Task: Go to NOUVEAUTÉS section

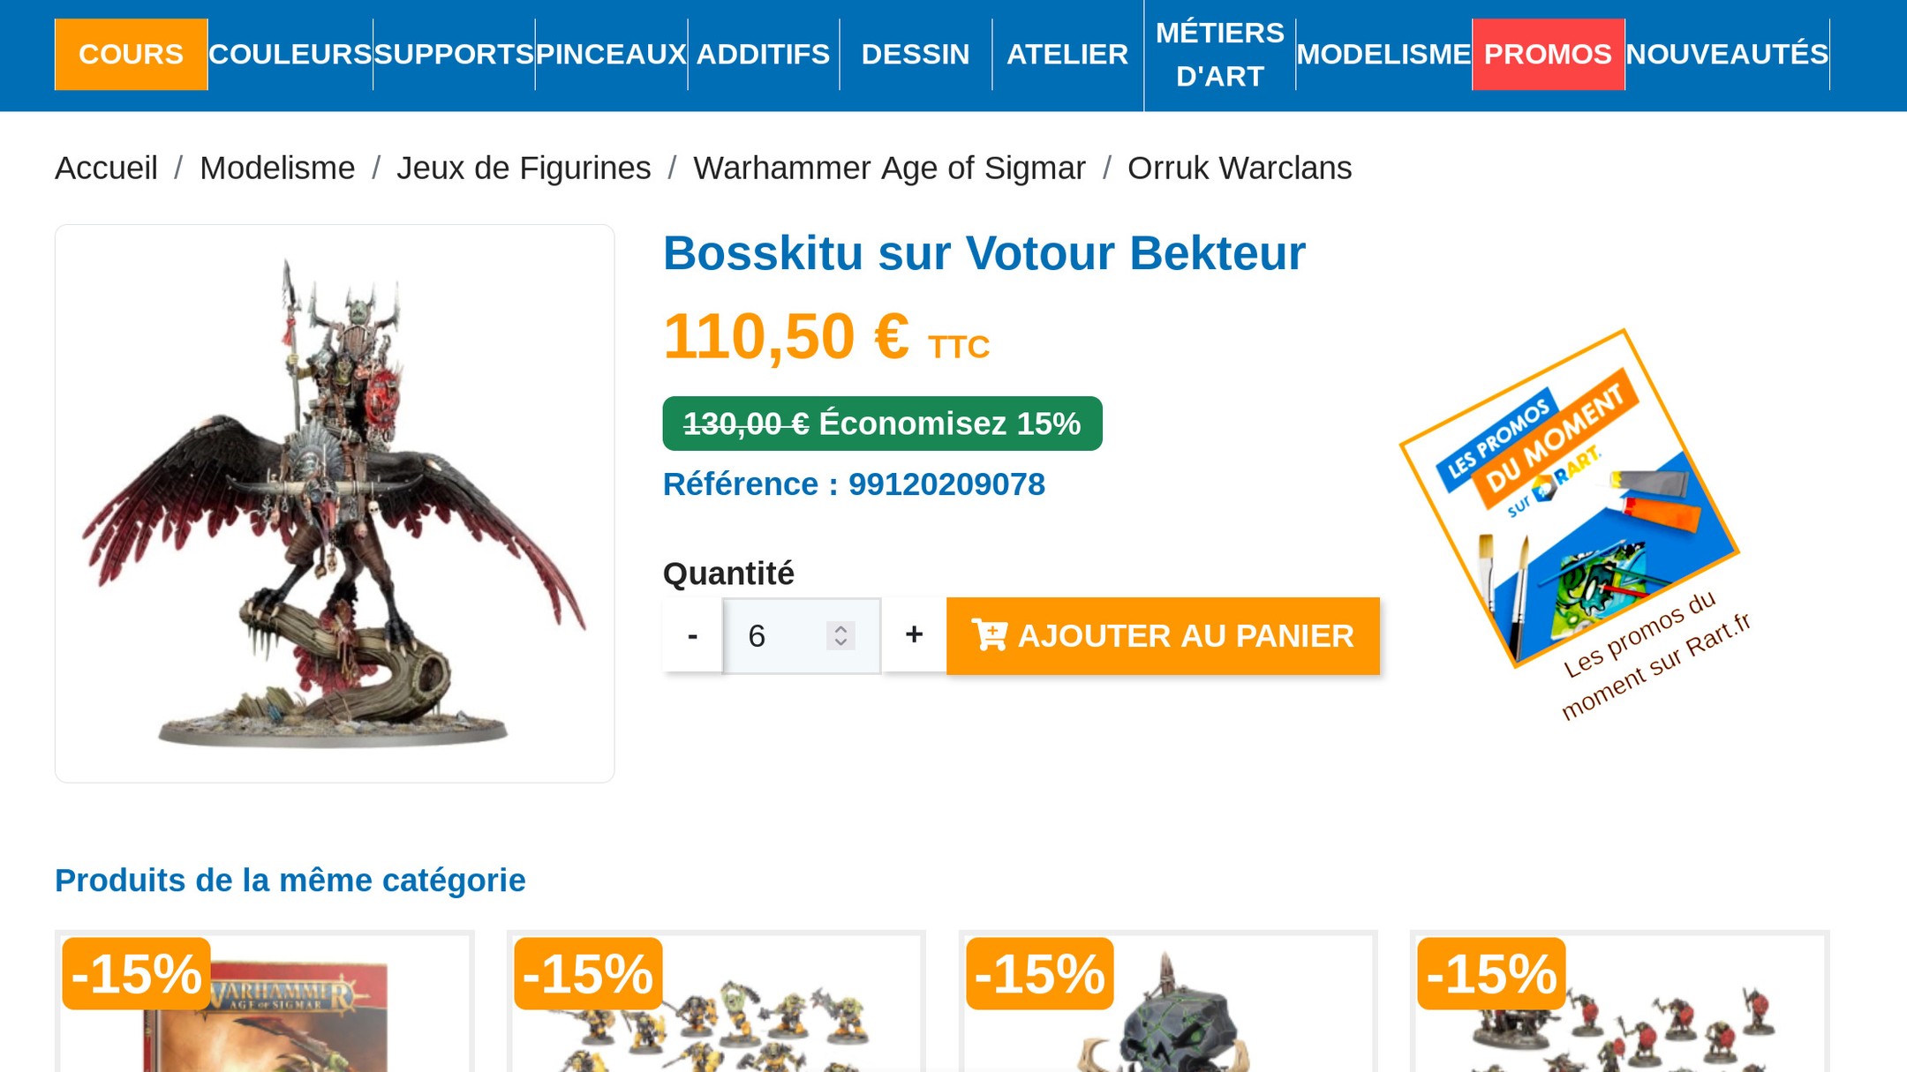Action: point(1727,55)
